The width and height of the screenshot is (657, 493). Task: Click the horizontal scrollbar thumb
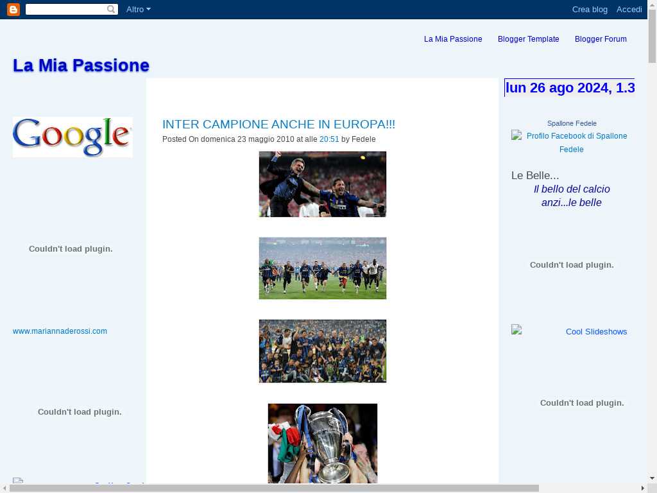[274, 489]
